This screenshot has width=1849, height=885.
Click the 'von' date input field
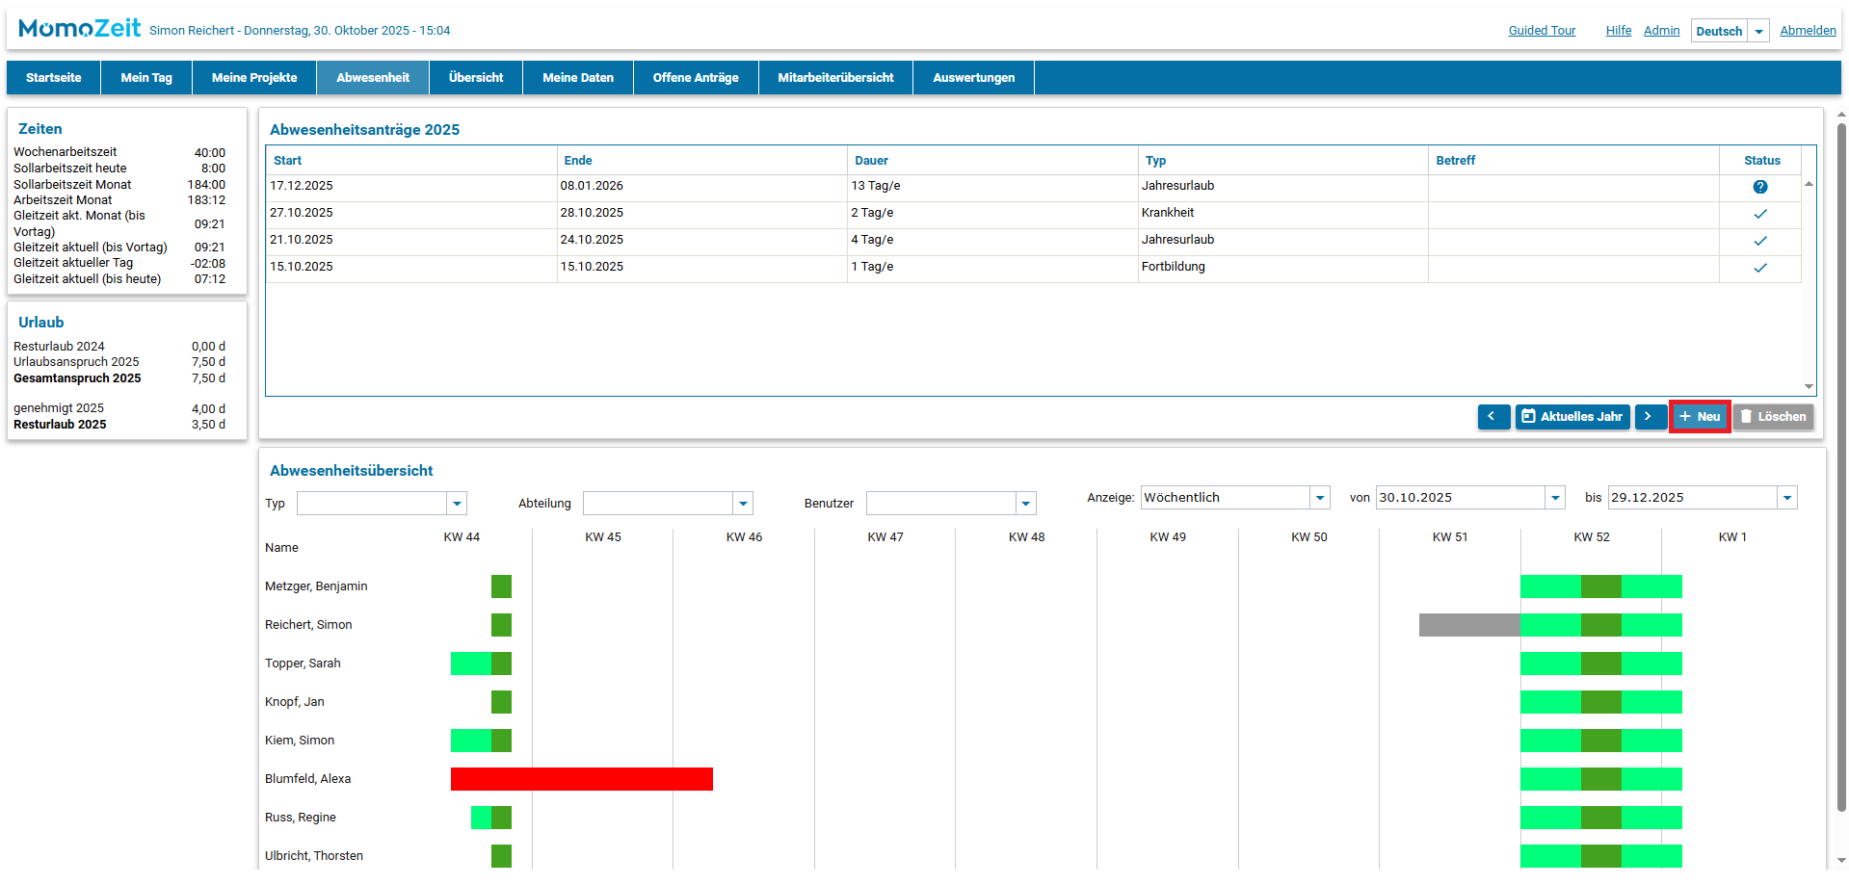coord(1459,498)
